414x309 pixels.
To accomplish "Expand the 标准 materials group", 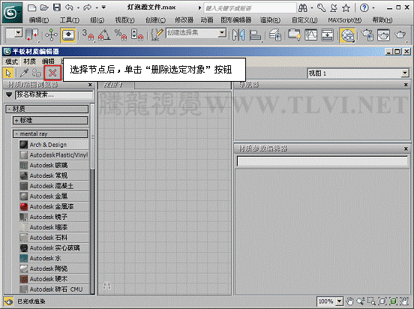I will click(x=50, y=121).
